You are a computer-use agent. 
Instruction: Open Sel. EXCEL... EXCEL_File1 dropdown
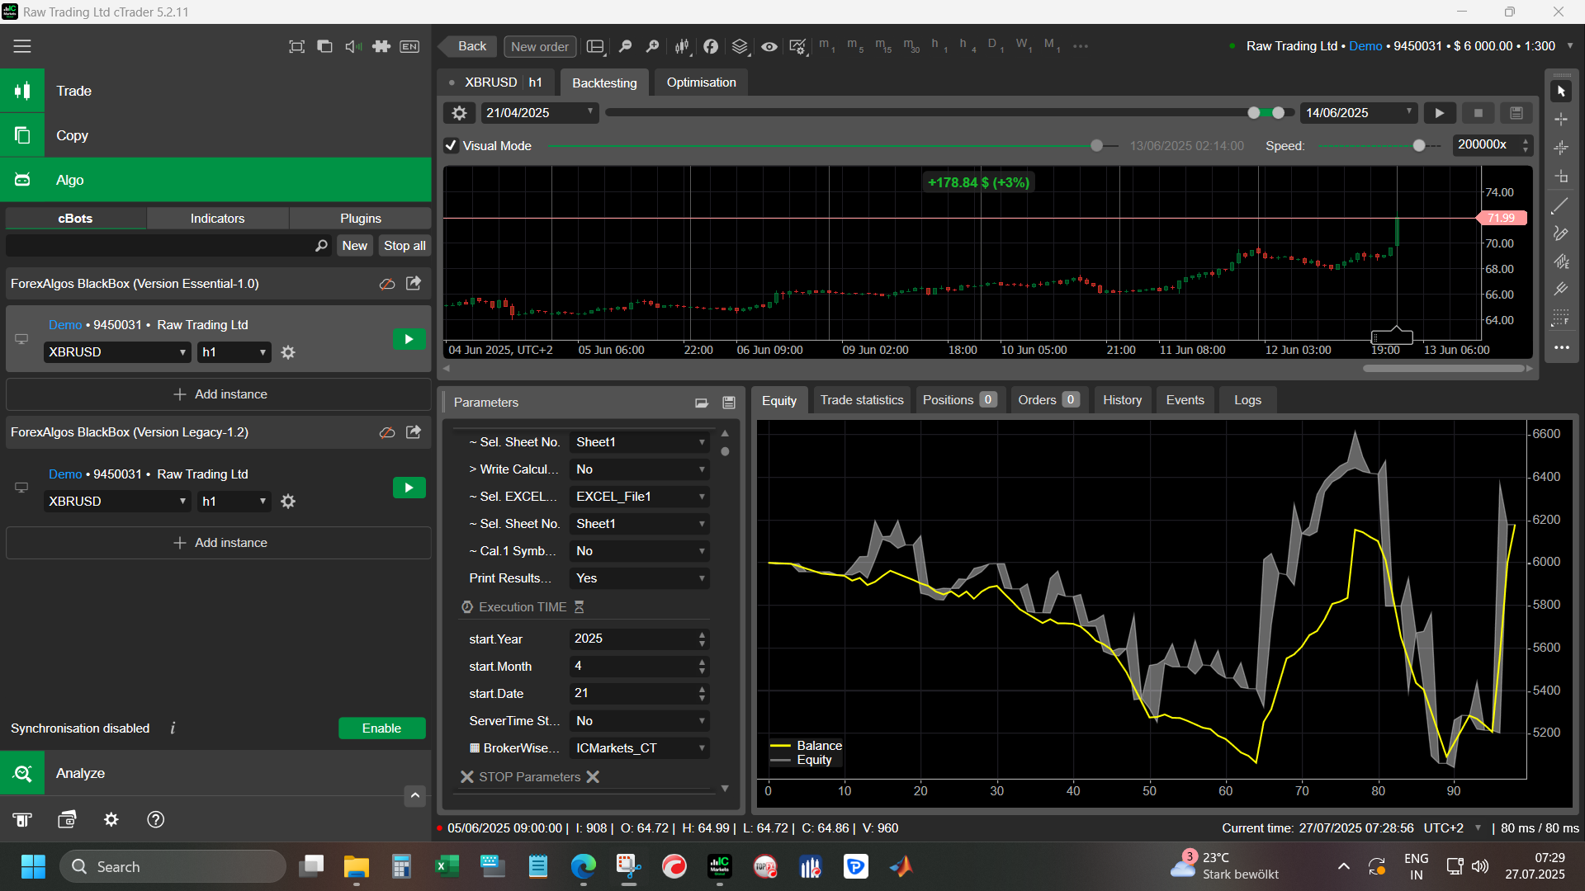(640, 497)
